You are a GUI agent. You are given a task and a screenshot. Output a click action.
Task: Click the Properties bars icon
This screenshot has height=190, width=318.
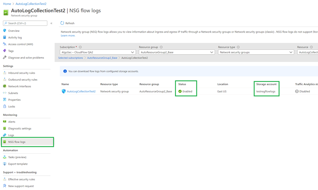pyautogui.click(x=4, y=99)
